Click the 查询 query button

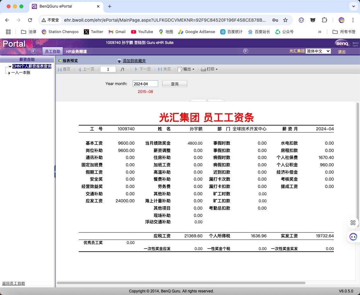175,84
